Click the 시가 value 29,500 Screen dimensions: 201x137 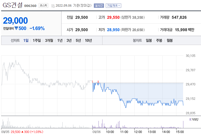click(x=81, y=30)
